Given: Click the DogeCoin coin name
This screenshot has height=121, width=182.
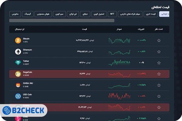Looking at the screenshot, I should tap(28, 72).
